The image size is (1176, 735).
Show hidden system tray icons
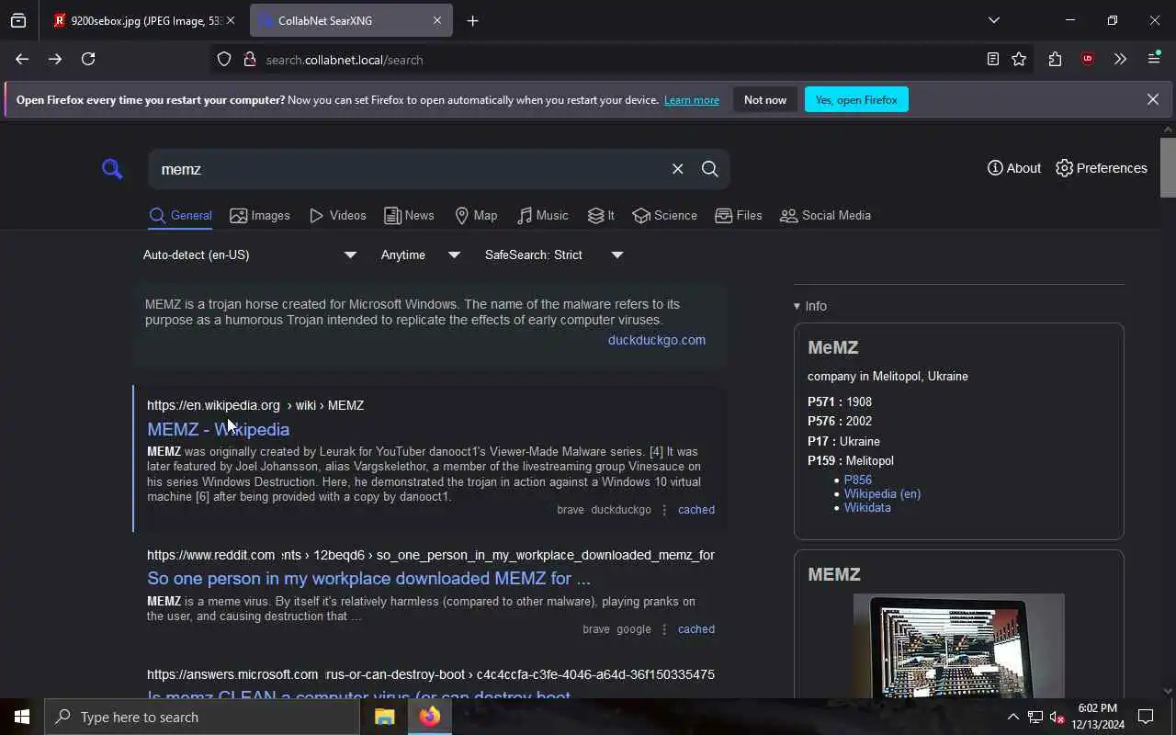[1012, 717]
